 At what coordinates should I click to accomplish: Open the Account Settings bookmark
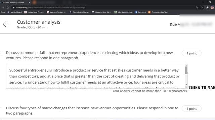point(56,12)
